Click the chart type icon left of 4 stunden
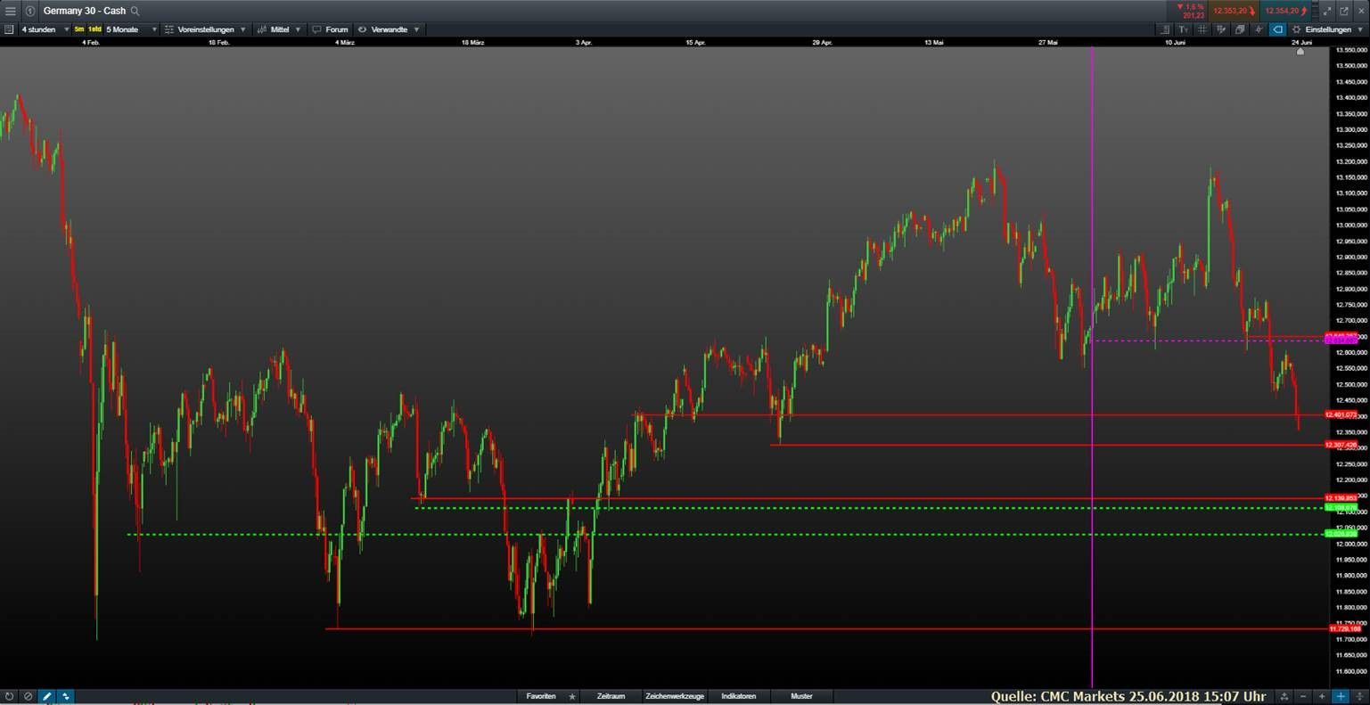This screenshot has width=1370, height=705. coord(9,29)
